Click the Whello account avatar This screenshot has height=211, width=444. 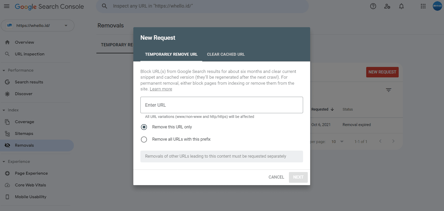[437, 6]
